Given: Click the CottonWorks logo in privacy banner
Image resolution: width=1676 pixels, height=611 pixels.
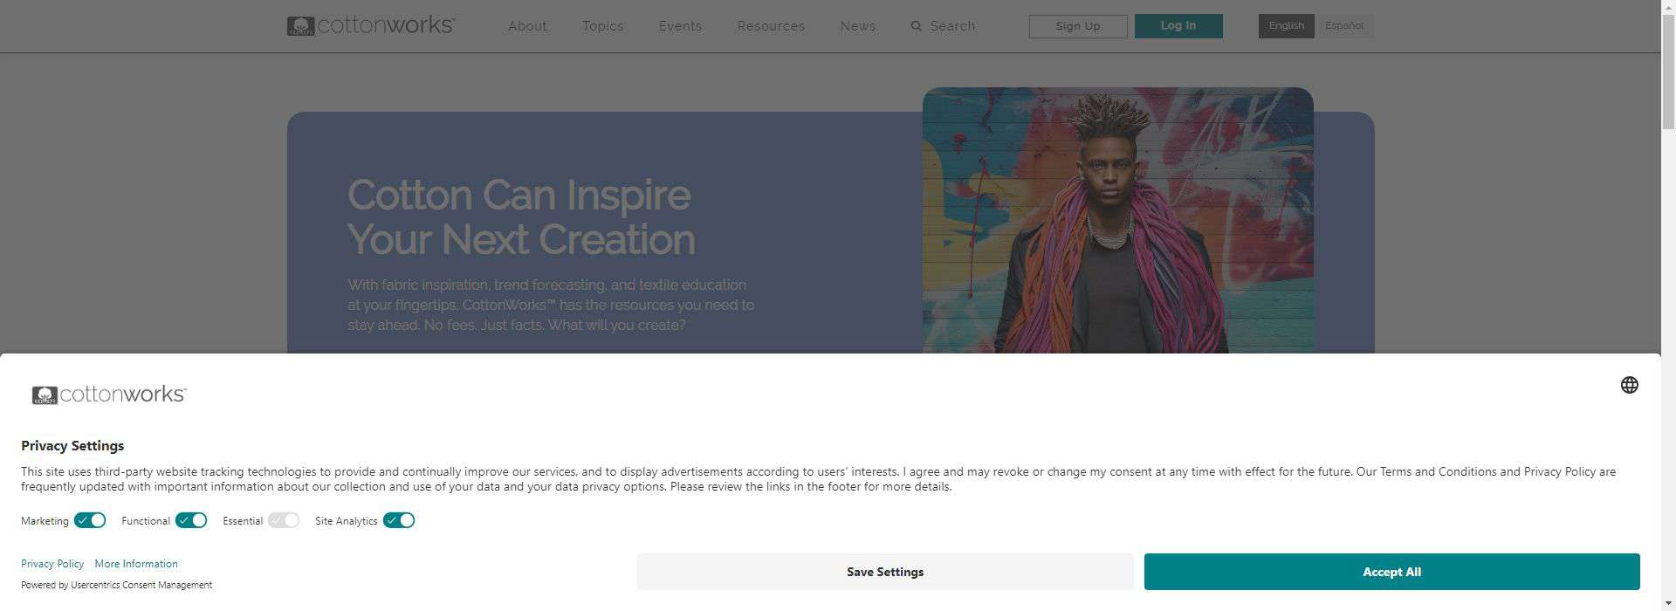Looking at the screenshot, I should (x=109, y=395).
